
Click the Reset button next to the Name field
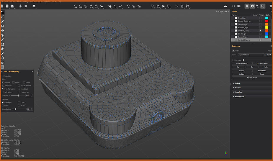coord(269,55)
